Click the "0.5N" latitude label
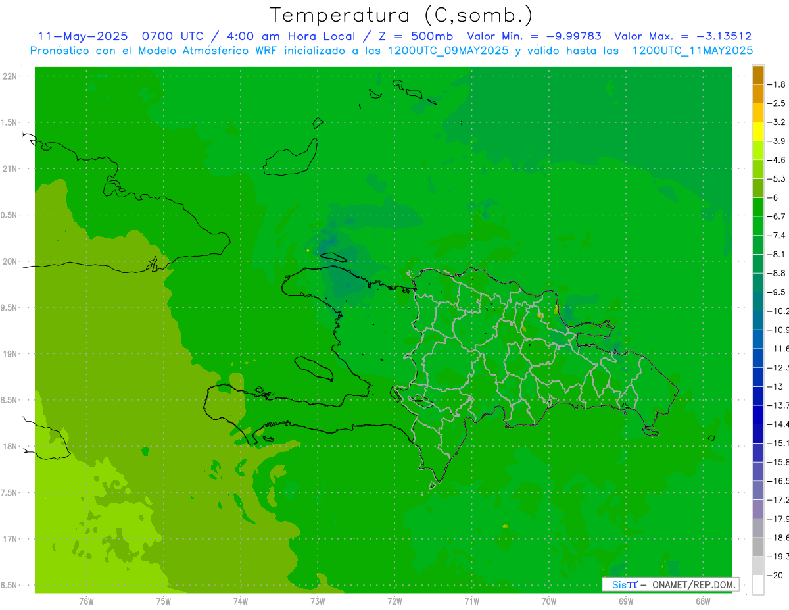 [x=9, y=215]
